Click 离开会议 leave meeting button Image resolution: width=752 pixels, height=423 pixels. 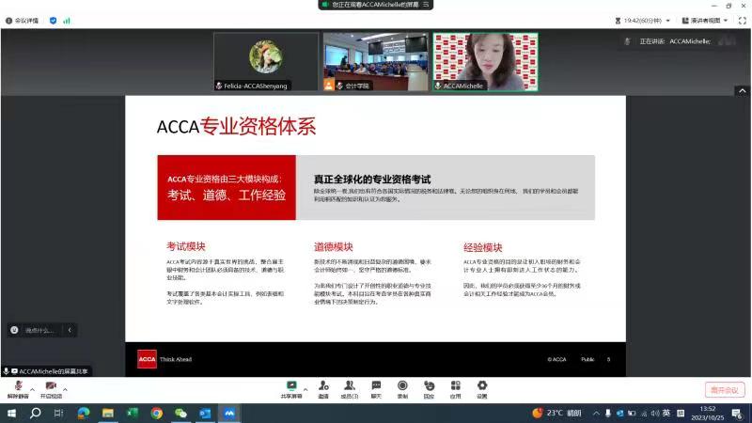point(724,389)
